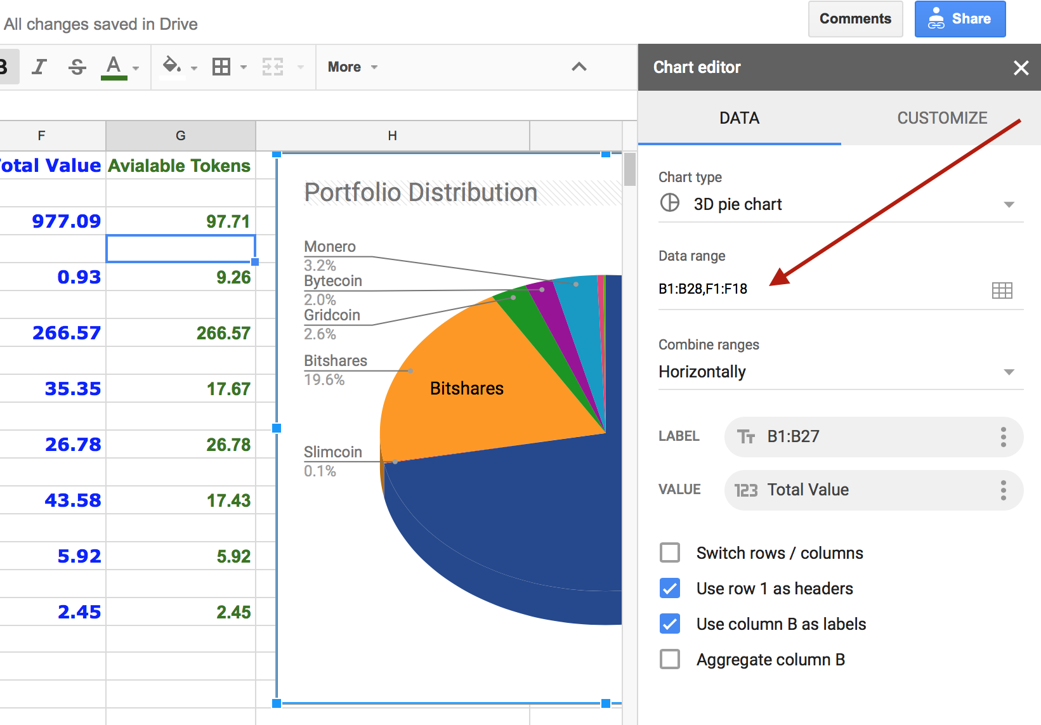Click the Monero legend label
The height and width of the screenshot is (725, 1041).
(330, 247)
